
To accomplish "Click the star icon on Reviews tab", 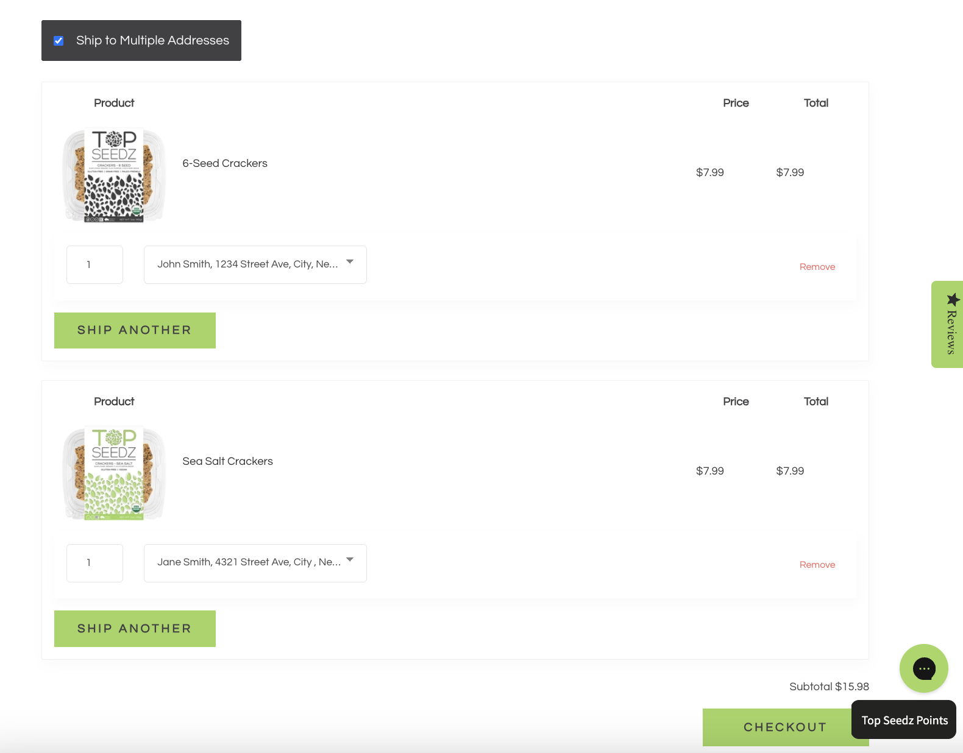I will click(x=953, y=299).
